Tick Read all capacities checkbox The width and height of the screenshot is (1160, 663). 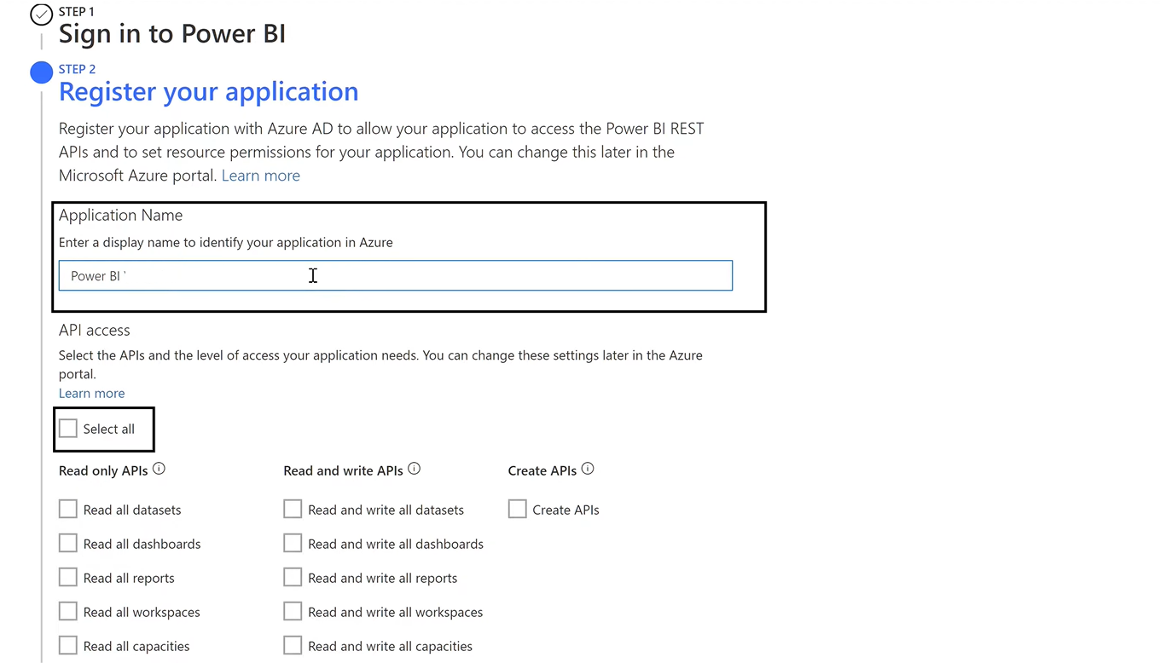tap(68, 645)
